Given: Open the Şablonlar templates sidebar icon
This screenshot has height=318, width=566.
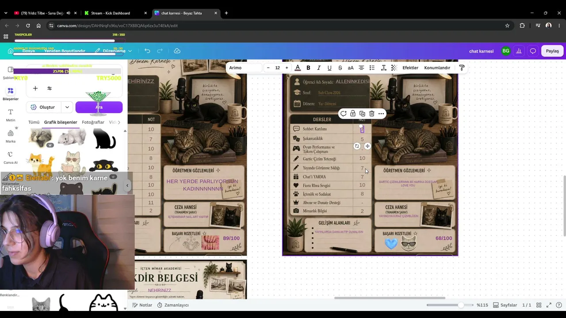Looking at the screenshot, I should click(x=11, y=73).
